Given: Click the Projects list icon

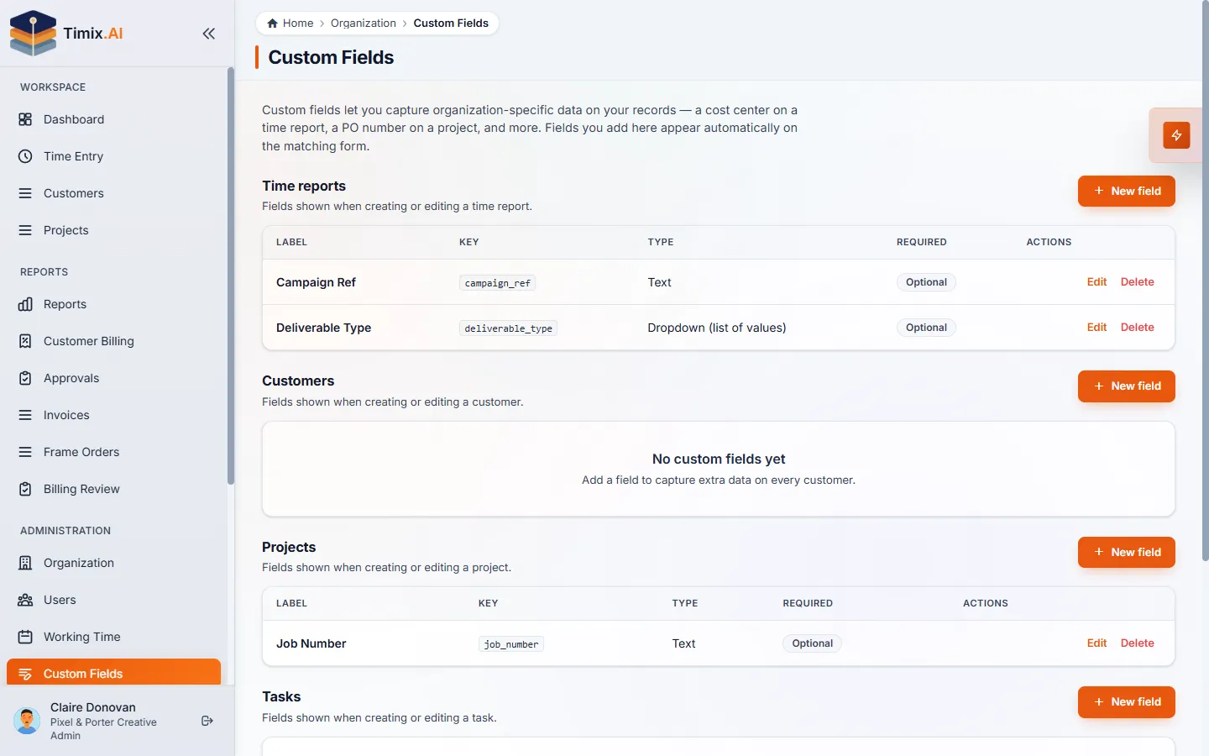Looking at the screenshot, I should pos(25,230).
